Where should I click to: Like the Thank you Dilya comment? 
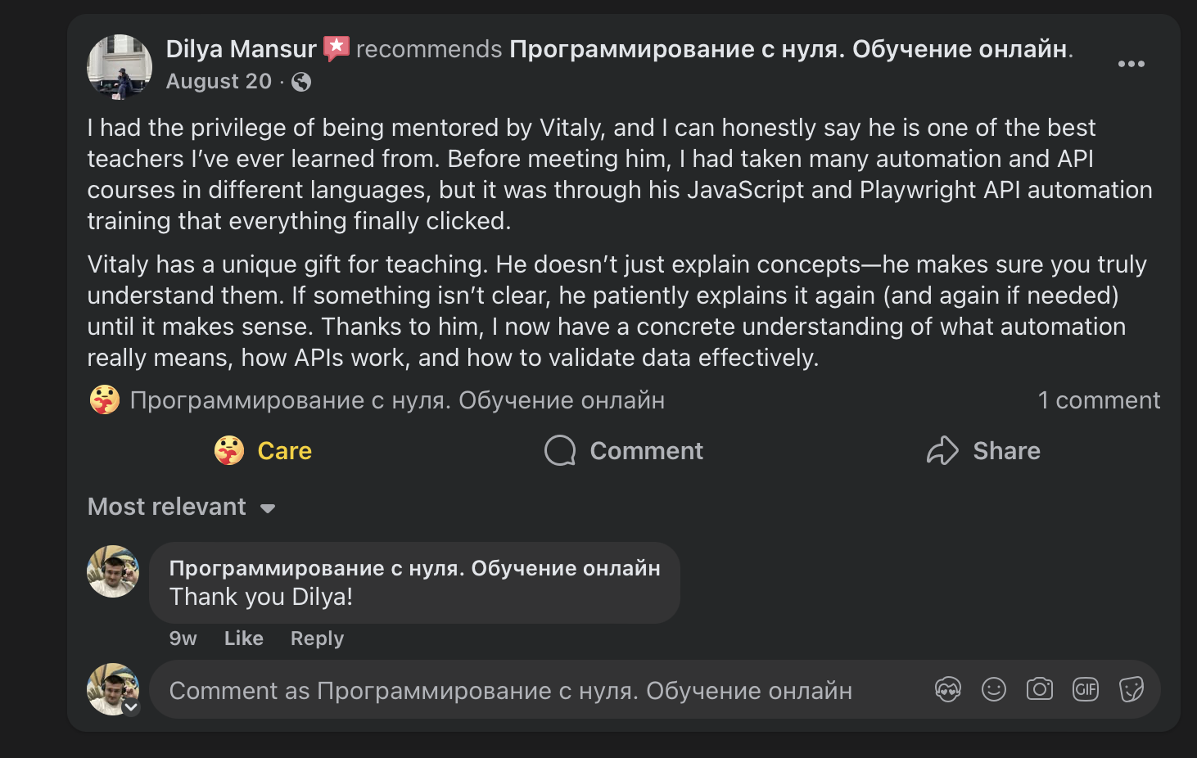(243, 638)
